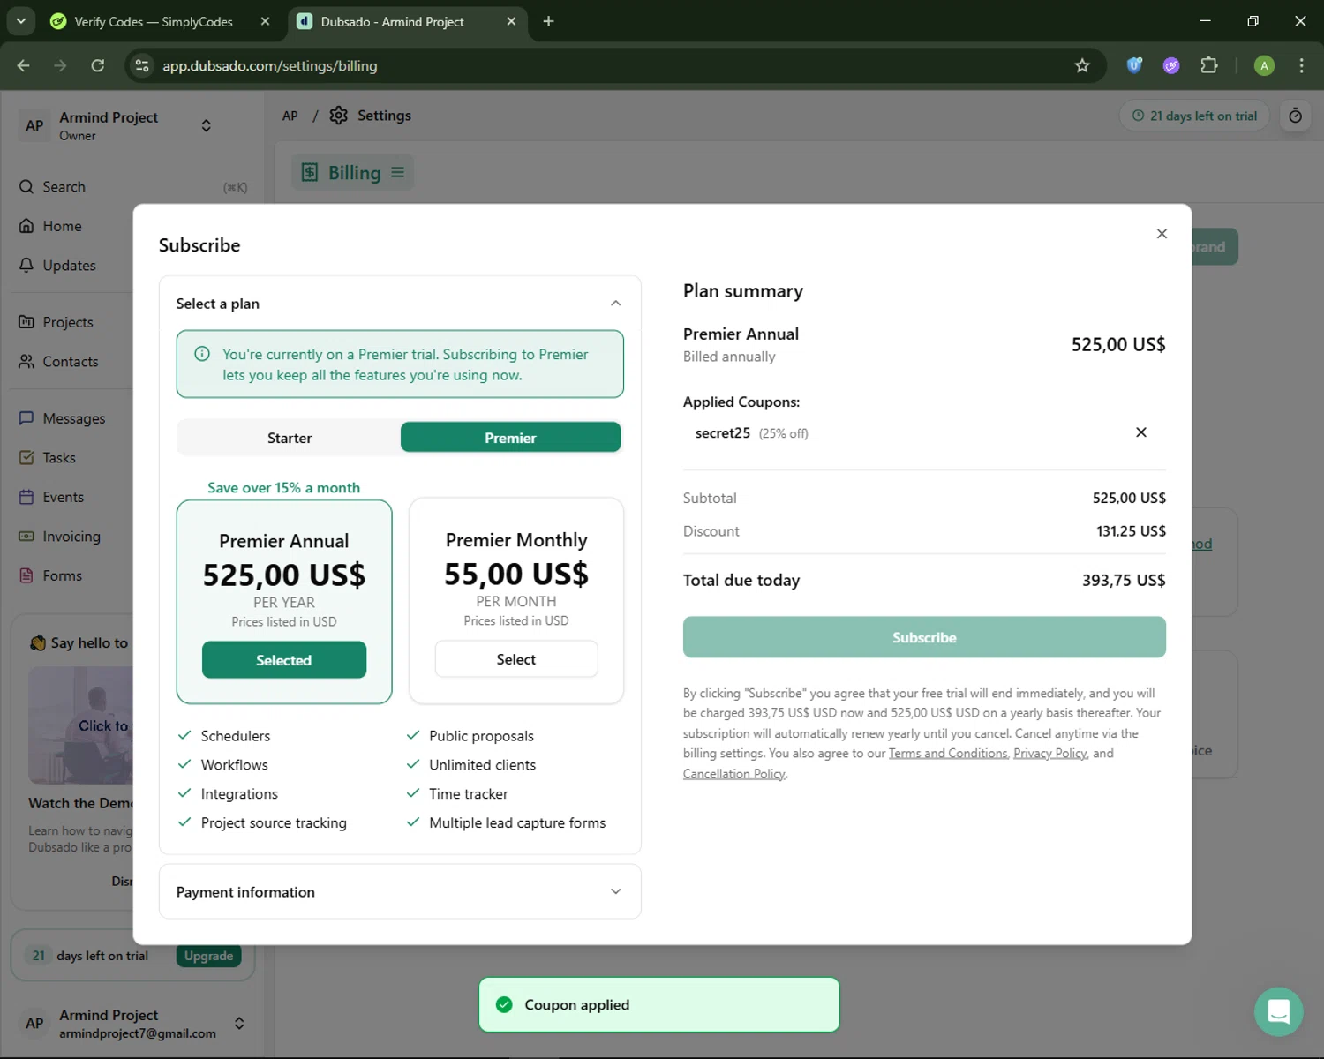Open the Billing section menu icon
1324x1059 pixels.
397,173
